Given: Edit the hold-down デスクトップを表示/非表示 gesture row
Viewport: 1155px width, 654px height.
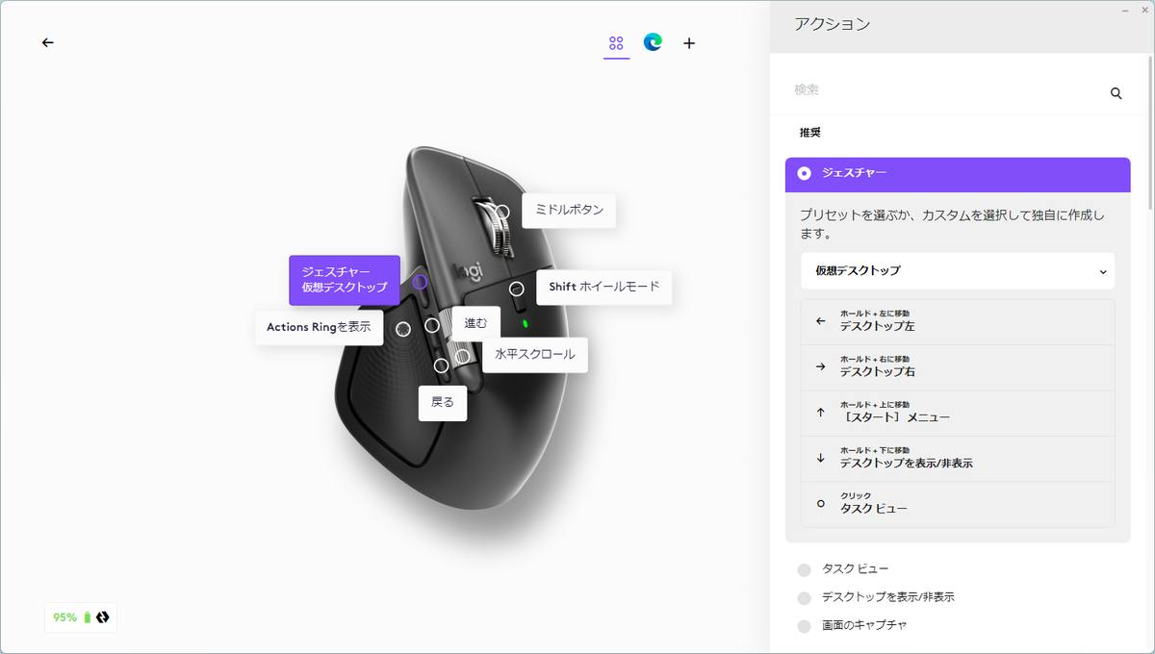Looking at the screenshot, I should click(x=958, y=459).
